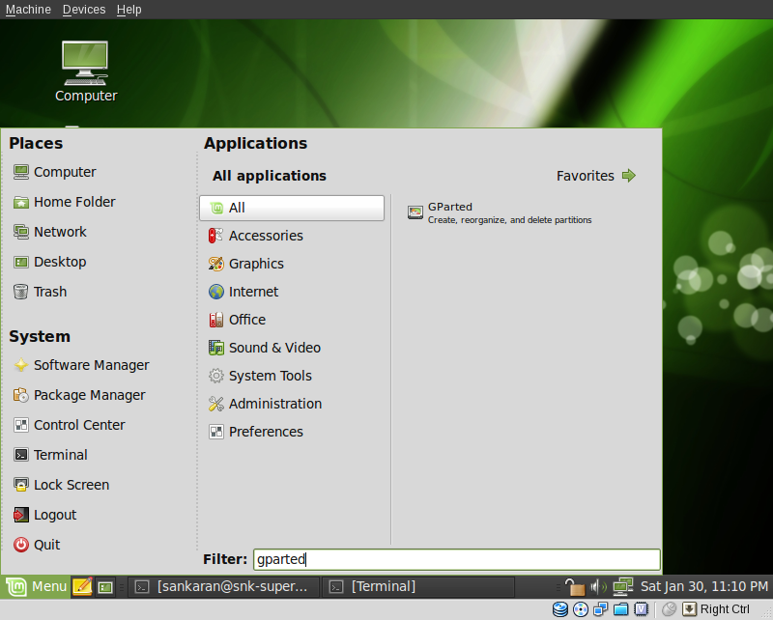This screenshot has height=620, width=773.
Task: Toggle the screen lock padlock in system tray
Action: pos(575,586)
